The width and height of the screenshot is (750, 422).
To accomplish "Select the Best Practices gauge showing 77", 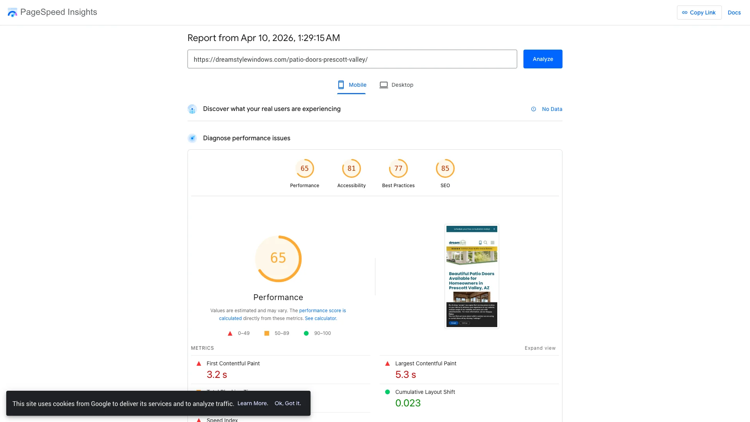I will (398, 168).
